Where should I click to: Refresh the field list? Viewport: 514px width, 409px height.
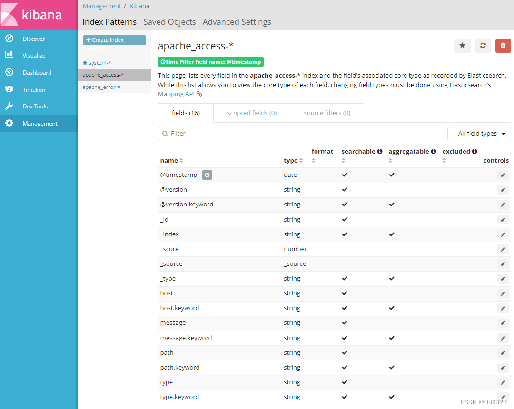click(483, 46)
